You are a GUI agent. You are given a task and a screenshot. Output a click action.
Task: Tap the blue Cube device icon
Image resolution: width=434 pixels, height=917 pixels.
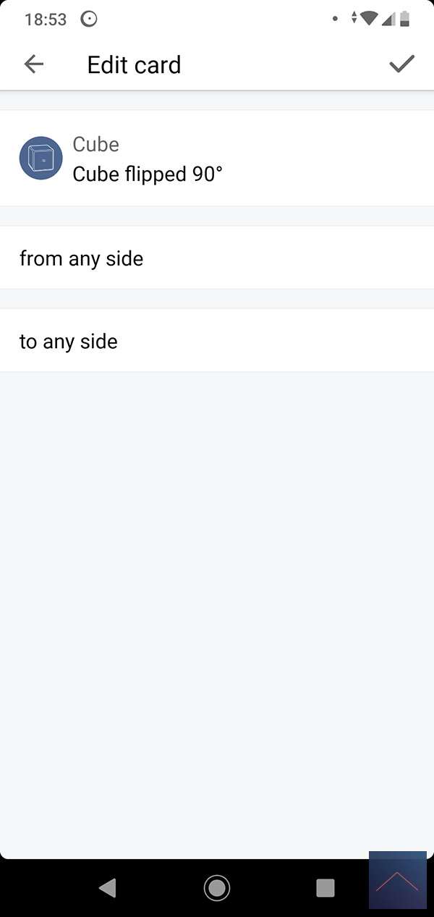(41, 159)
